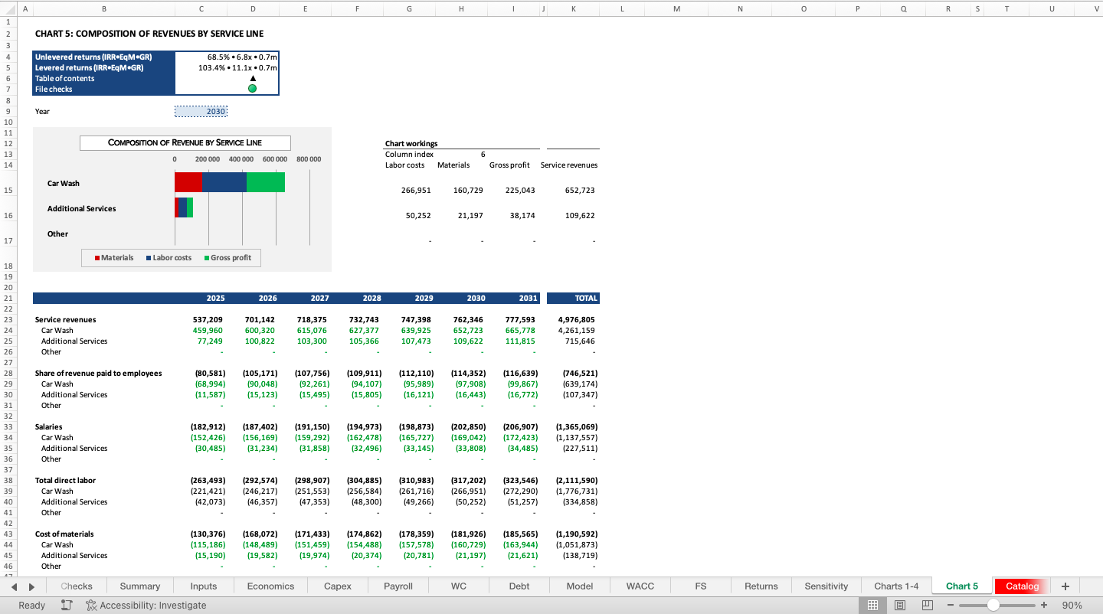Open the Summary sheet tab
Image resolution: width=1103 pixels, height=614 pixels.
pos(140,586)
